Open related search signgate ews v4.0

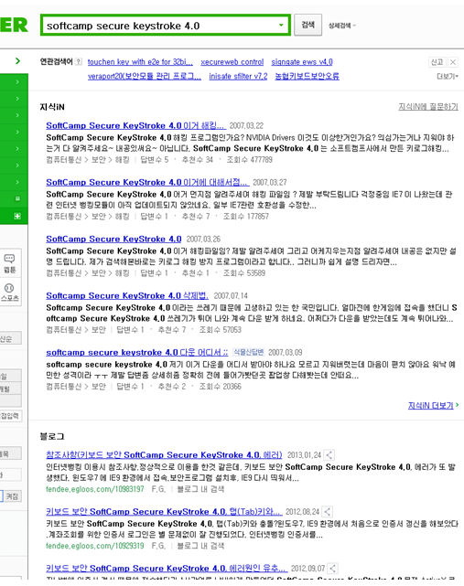(302, 62)
